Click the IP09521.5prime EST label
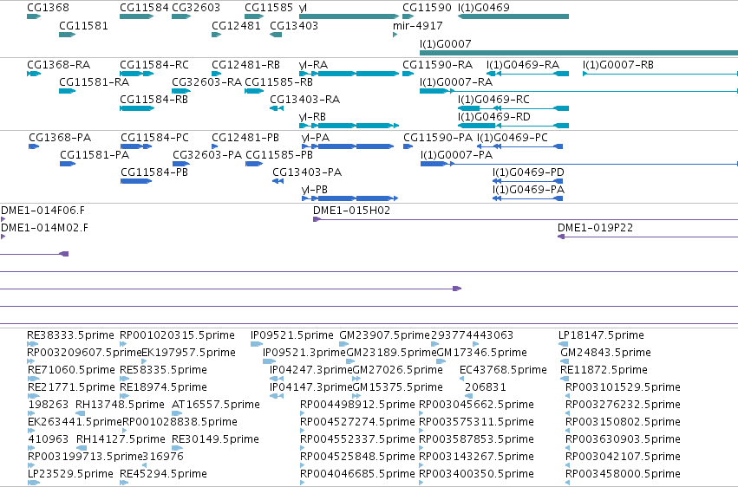 tap(292, 335)
